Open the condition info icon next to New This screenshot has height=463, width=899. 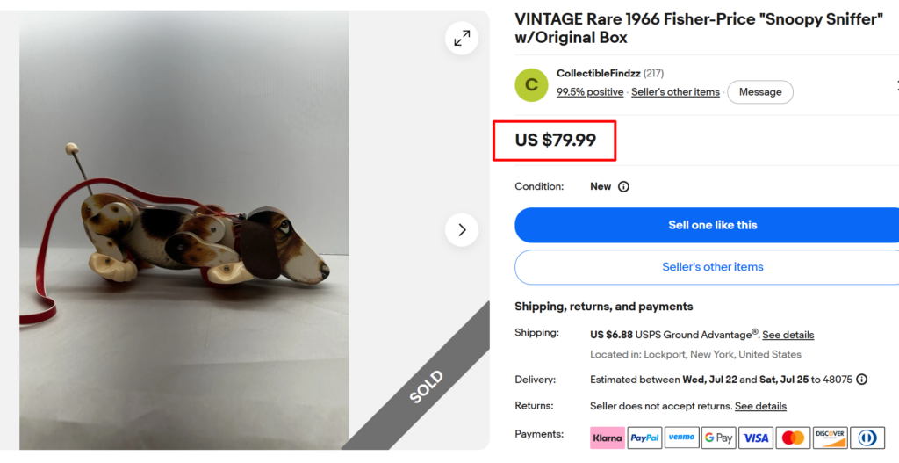(623, 186)
